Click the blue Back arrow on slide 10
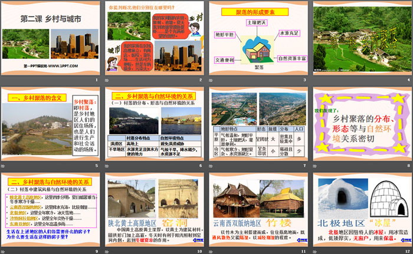Screen dimensions: 413x254 pos(198,240)
